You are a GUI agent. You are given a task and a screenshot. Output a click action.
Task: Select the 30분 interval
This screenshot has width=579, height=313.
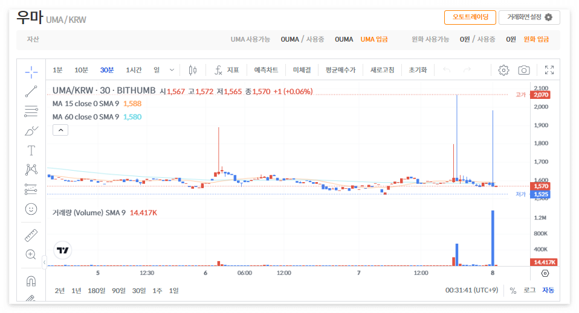point(107,70)
